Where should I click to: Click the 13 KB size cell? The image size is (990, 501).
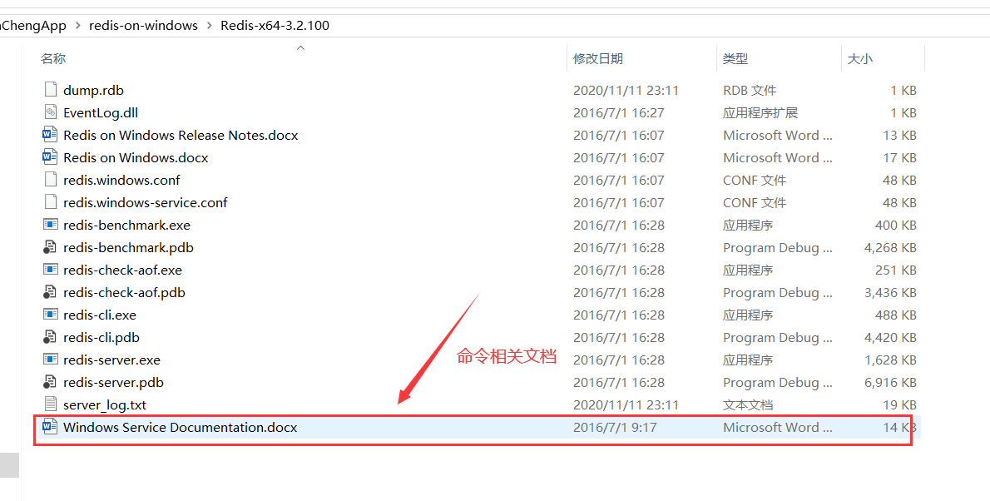click(x=899, y=135)
